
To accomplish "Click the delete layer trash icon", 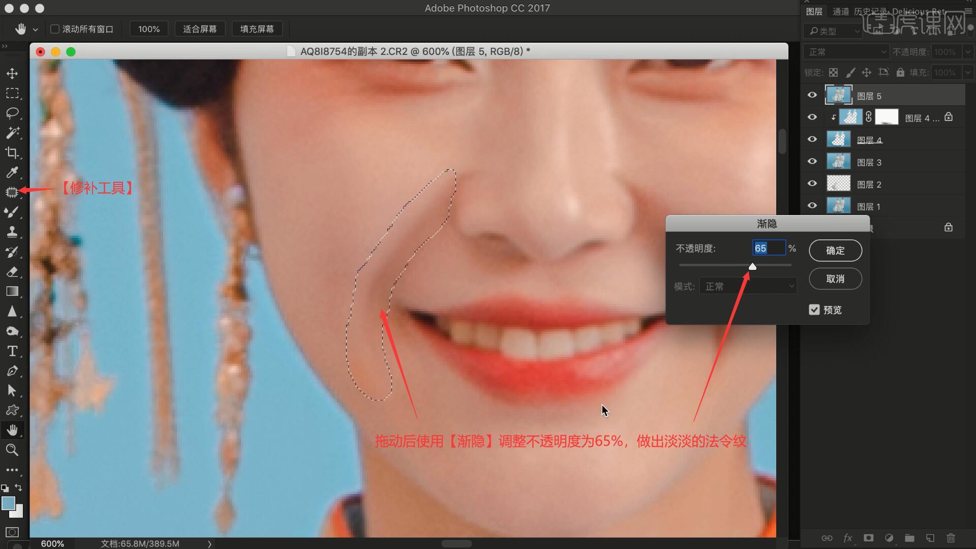I will point(951,538).
